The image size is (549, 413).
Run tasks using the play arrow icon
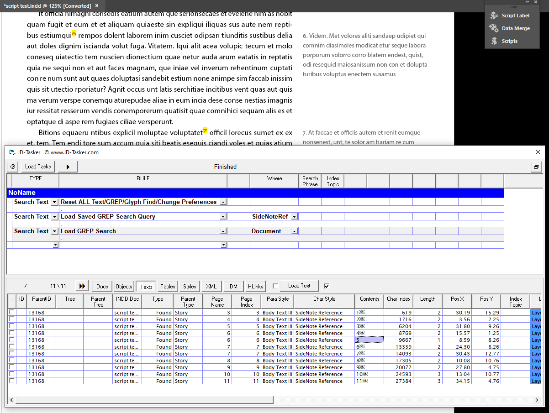point(67,167)
